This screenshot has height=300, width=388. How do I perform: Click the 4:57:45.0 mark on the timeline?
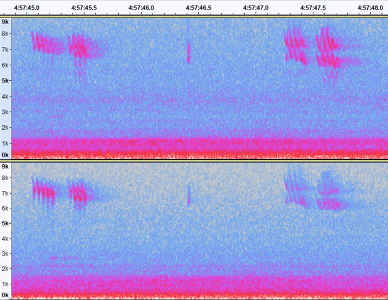26,8
